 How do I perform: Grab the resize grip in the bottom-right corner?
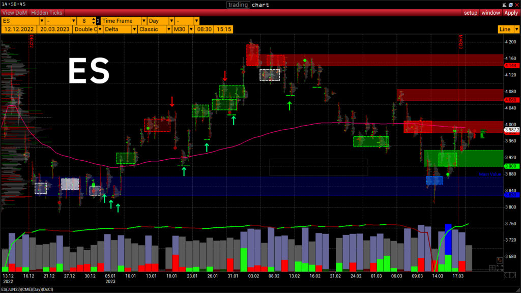[x=517, y=289]
